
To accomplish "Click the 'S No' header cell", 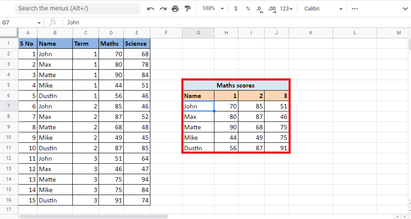I will coord(28,44).
